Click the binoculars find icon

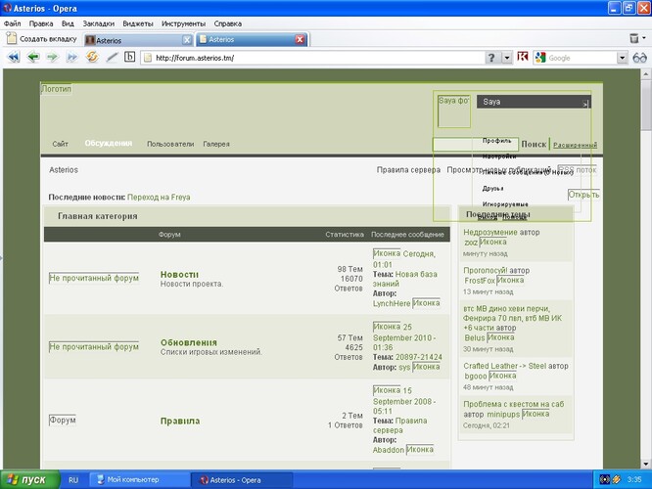(640, 58)
